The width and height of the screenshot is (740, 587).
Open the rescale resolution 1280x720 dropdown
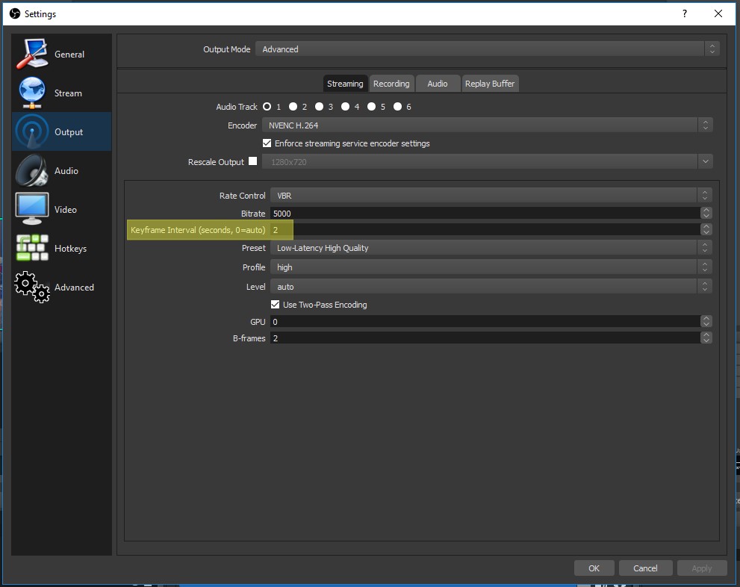click(488, 162)
